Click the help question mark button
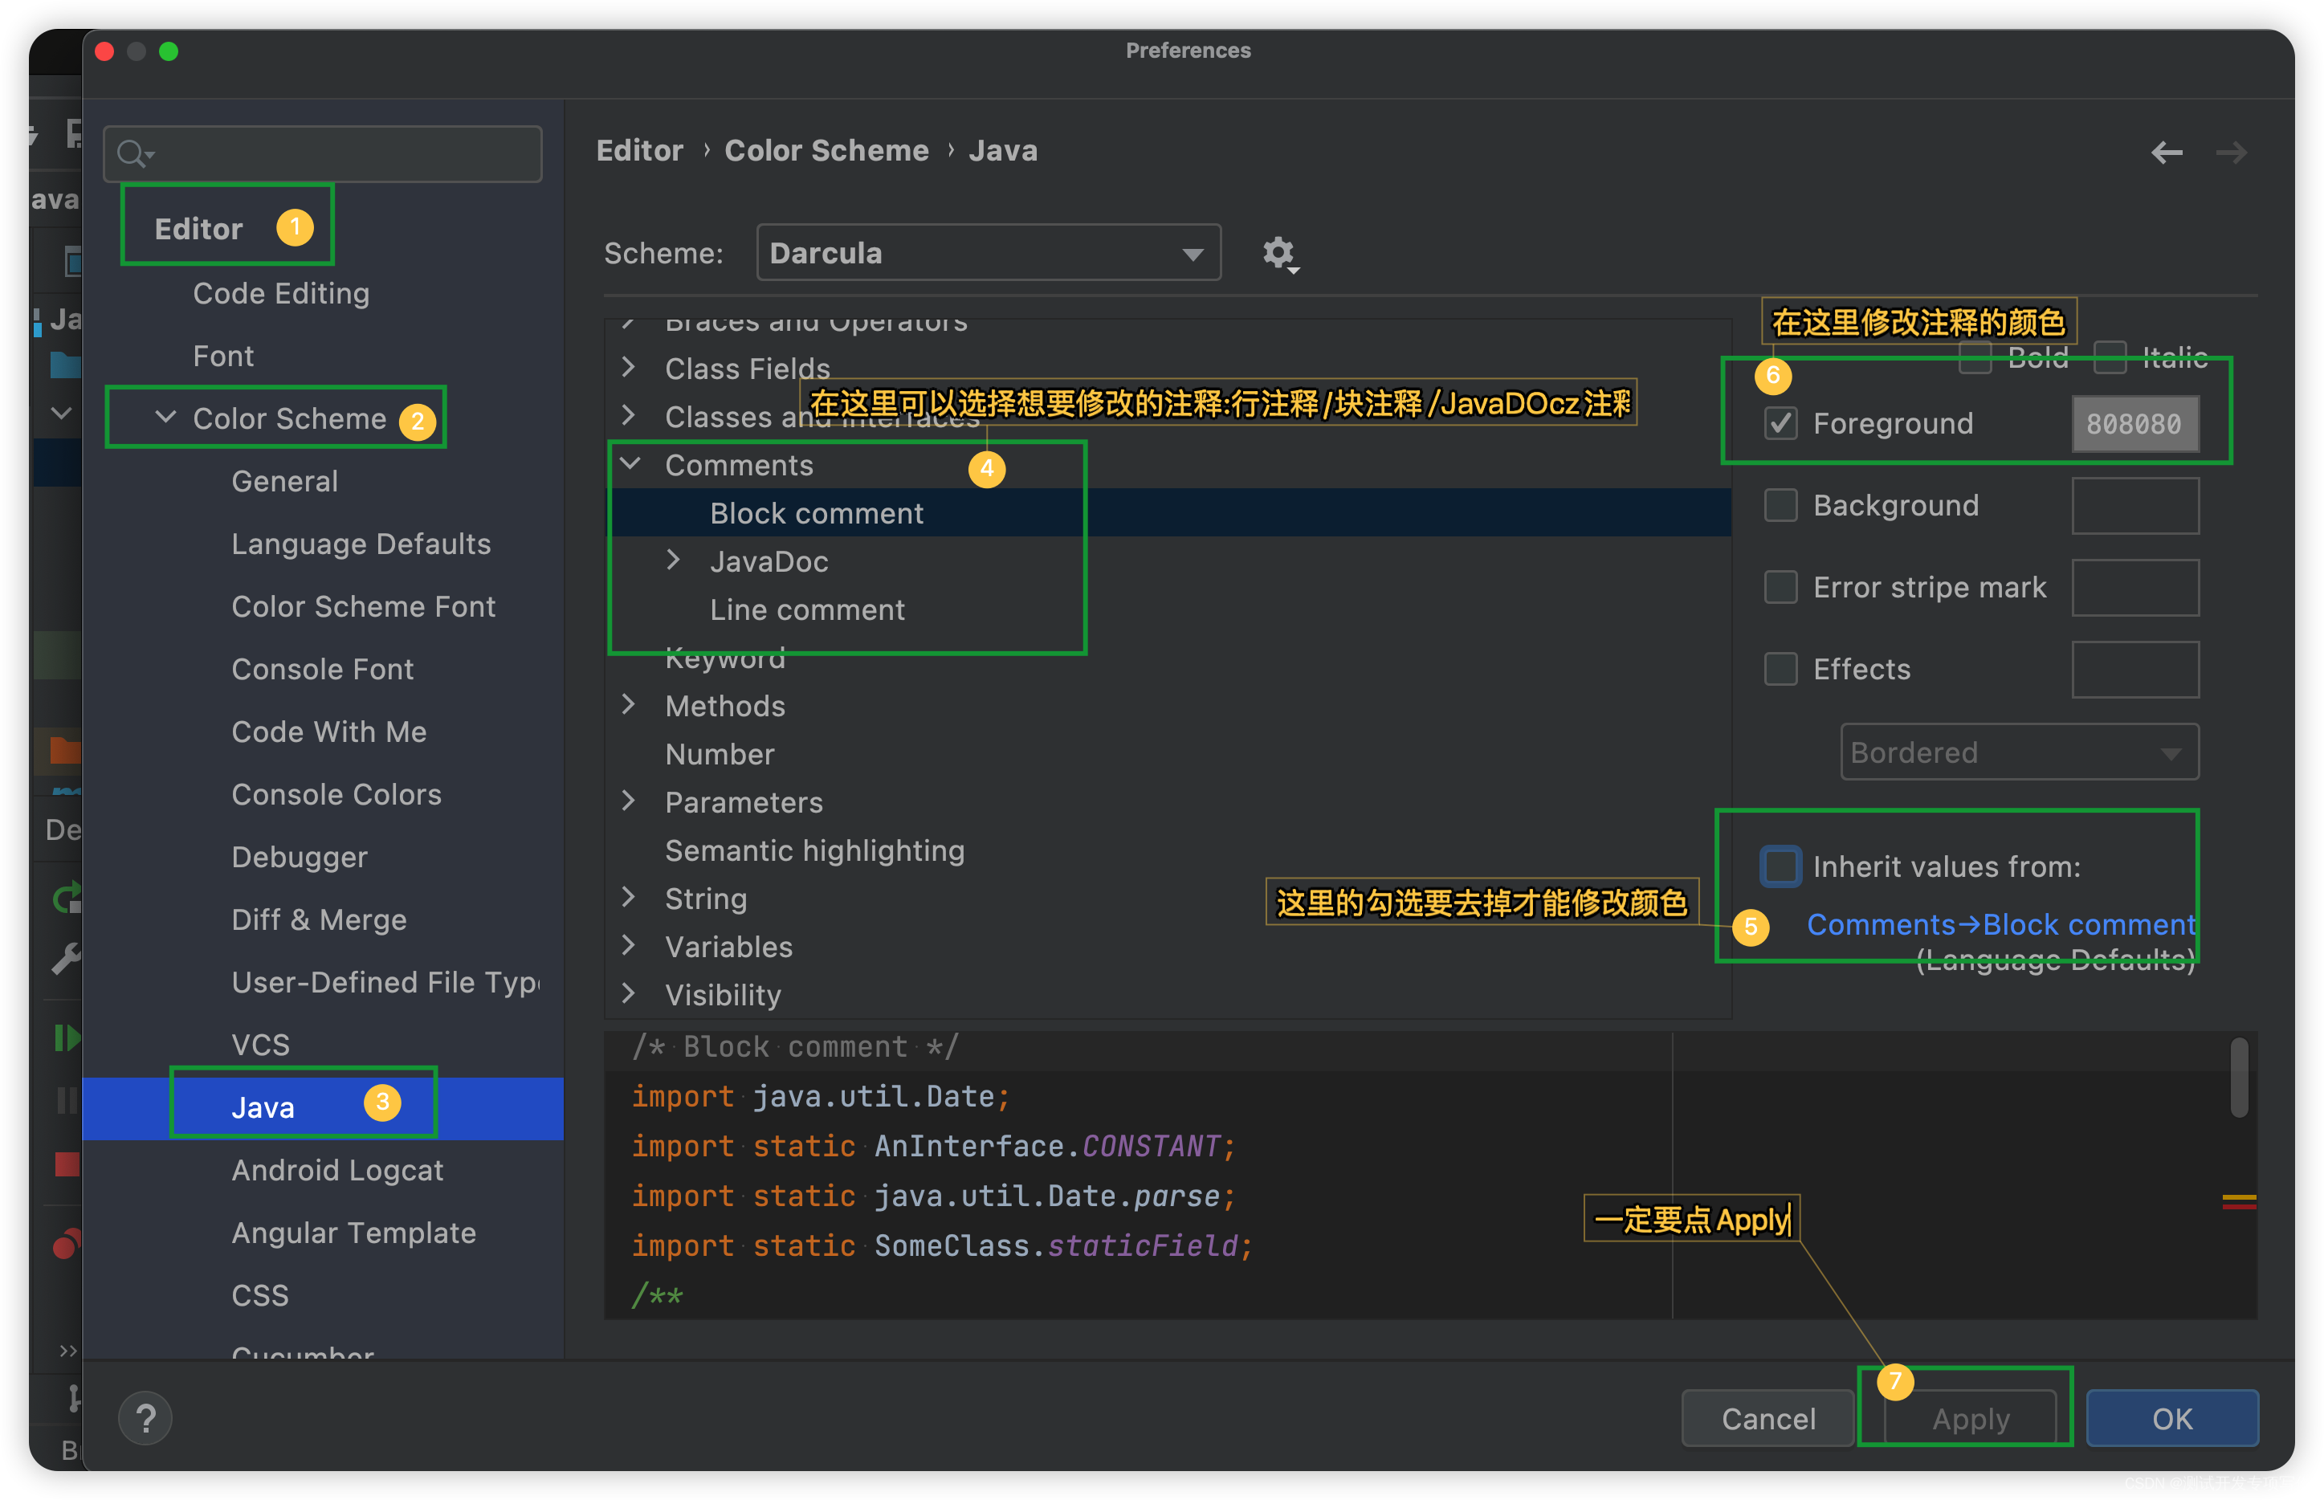 click(x=146, y=1418)
